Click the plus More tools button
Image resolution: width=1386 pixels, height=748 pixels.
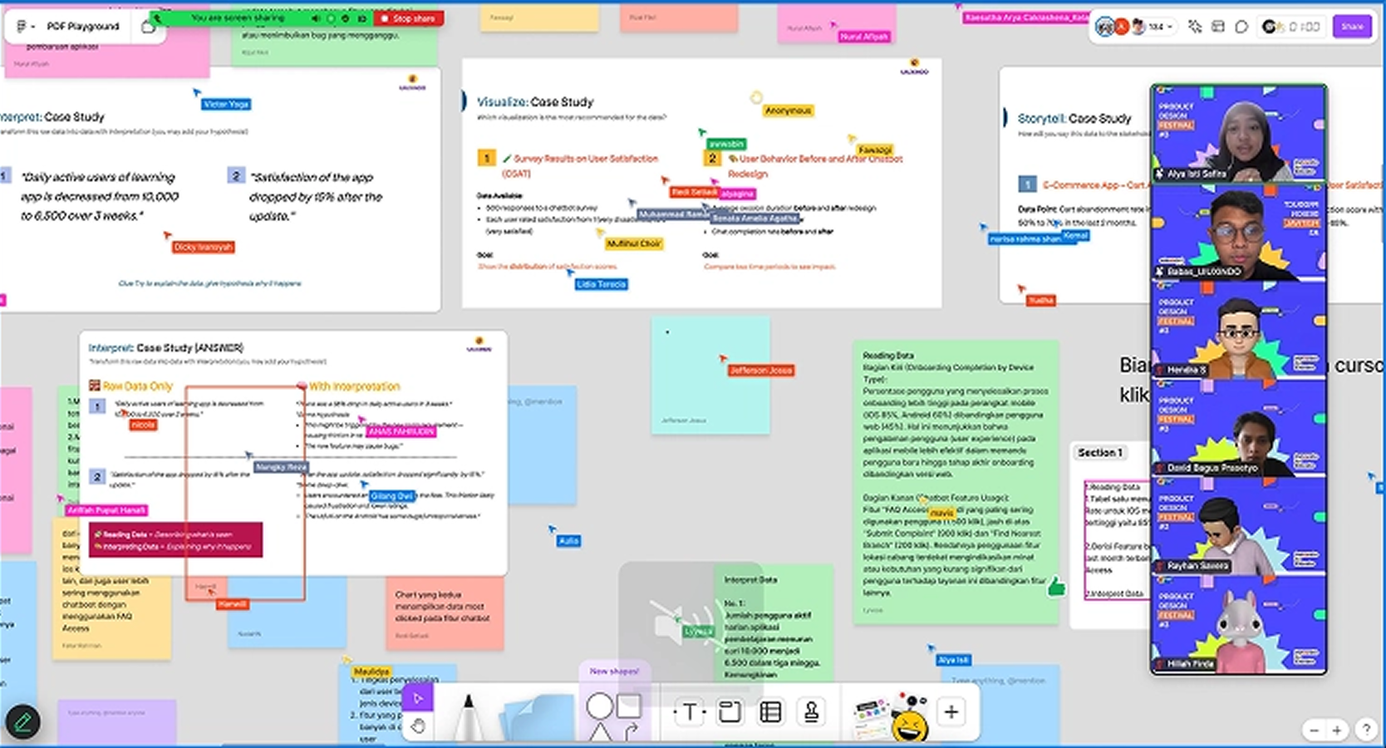[951, 711]
